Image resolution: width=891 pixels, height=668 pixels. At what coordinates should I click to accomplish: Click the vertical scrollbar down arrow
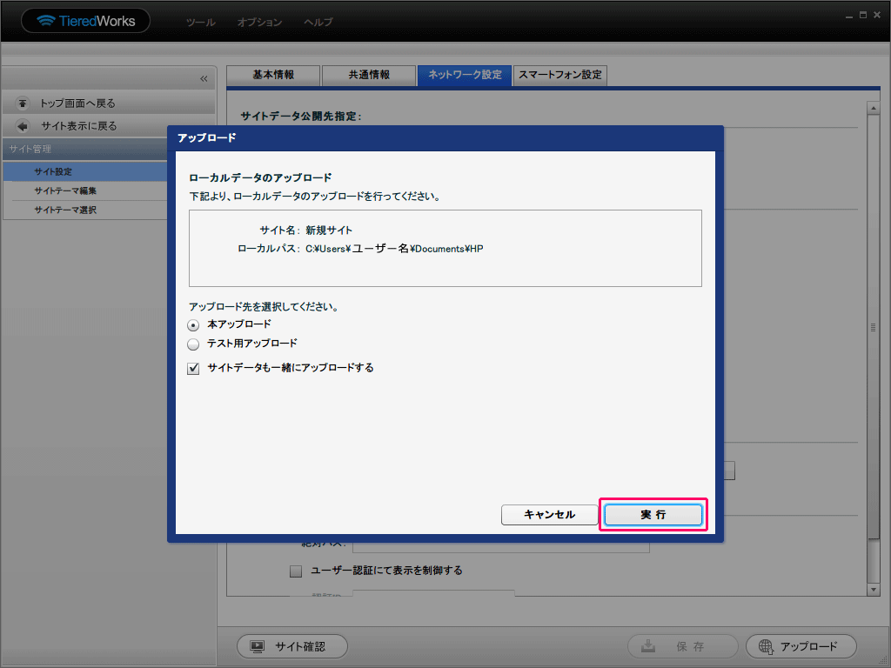click(x=873, y=590)
